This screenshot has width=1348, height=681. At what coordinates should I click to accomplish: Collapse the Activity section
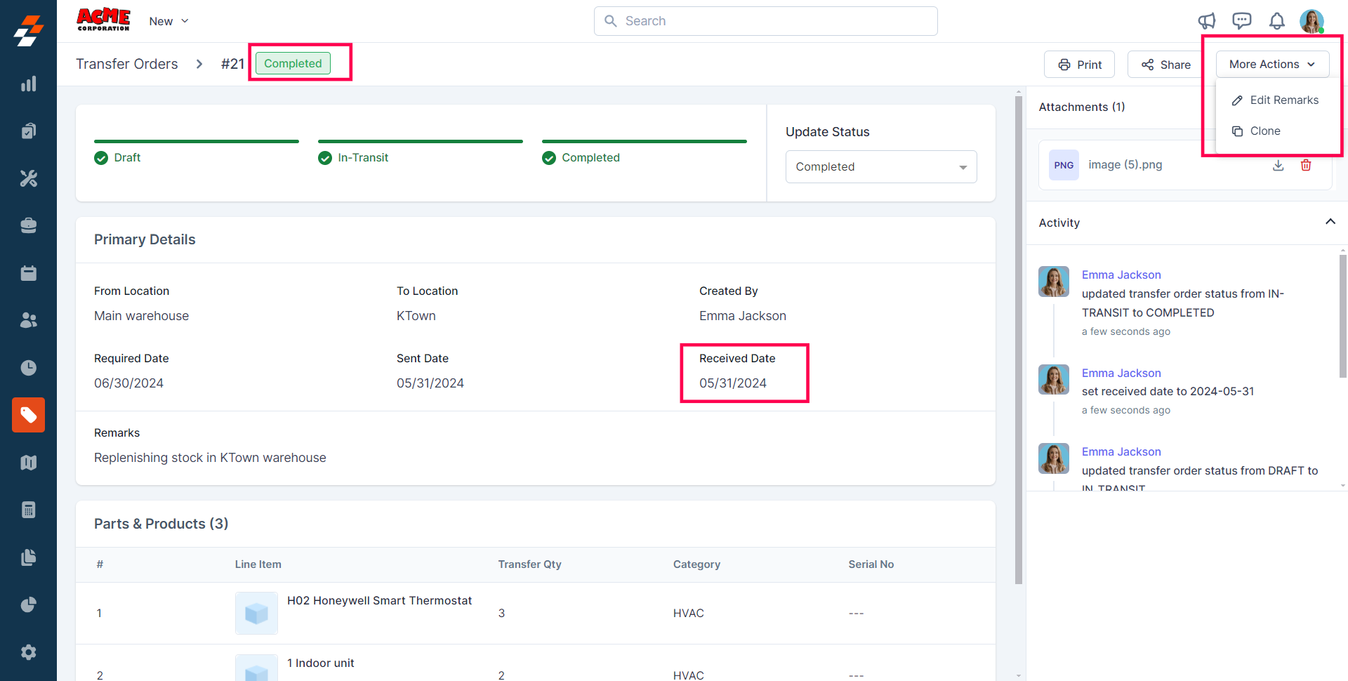[1330, 222]
